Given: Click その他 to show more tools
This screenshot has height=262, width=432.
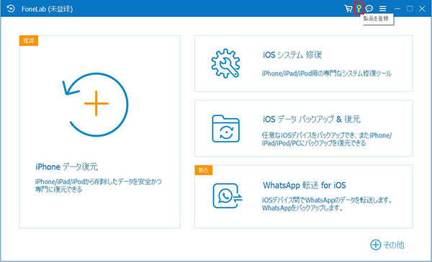Looking at the screenshot, I should coord(394,245).
